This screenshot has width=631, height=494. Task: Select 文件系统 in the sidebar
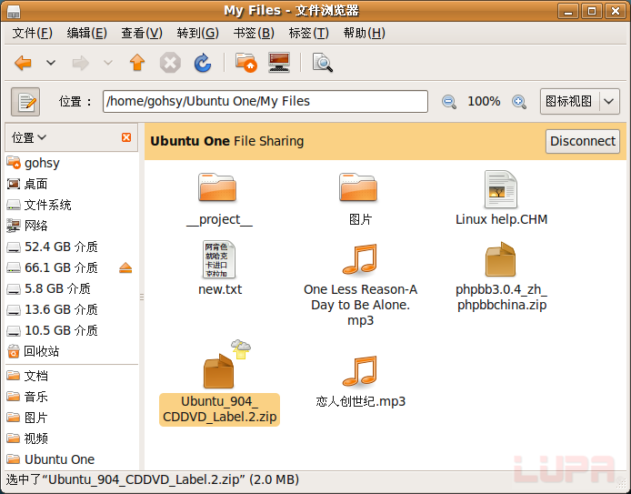click(72, 205)
